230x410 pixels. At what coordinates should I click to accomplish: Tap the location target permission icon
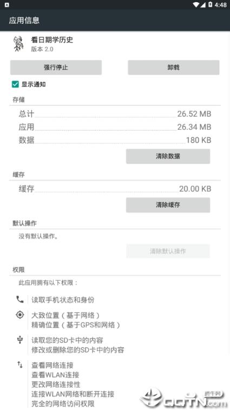point(20,315)
